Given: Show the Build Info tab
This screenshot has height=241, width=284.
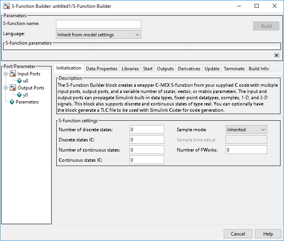Looking at the screenshot, I should click(x=259, y=69).
